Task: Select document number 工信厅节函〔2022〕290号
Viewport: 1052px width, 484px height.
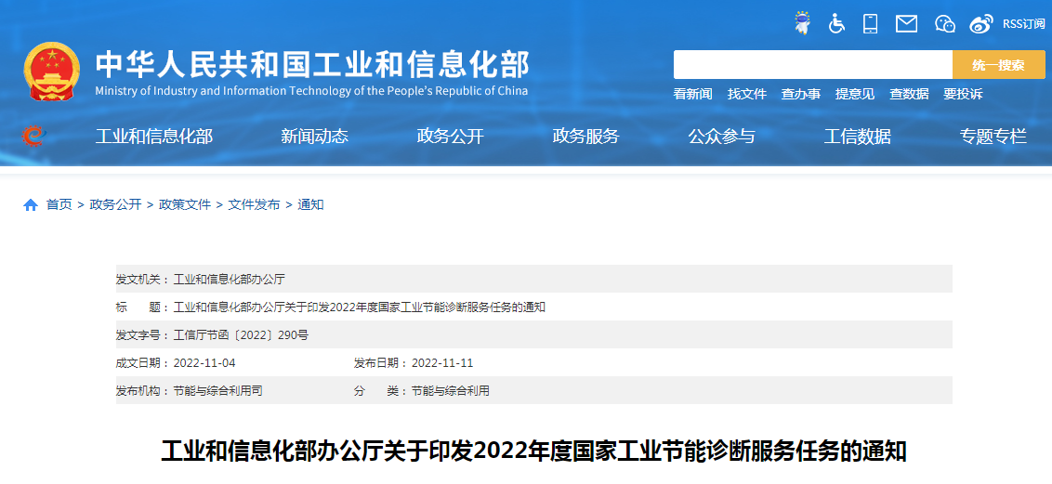Action: point(241,335)
